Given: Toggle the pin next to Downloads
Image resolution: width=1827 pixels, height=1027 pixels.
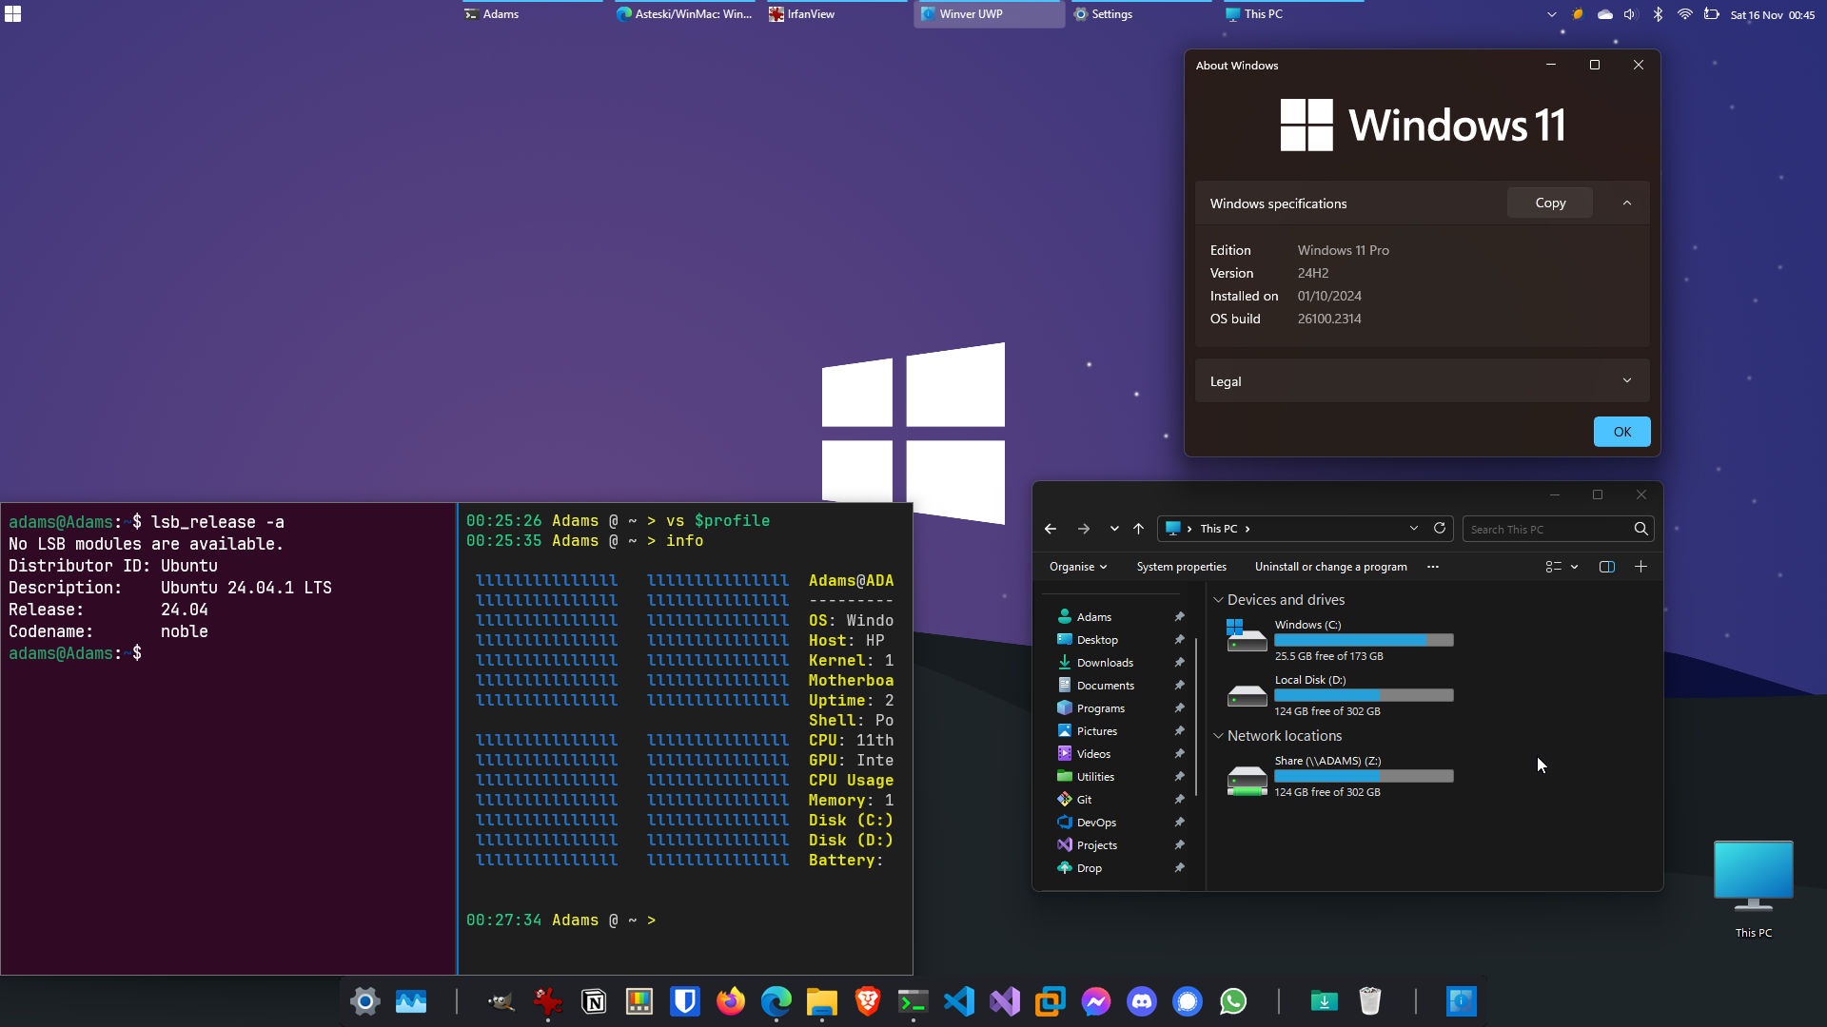Looking at the screenshot, I should [x=1180, y=663].
